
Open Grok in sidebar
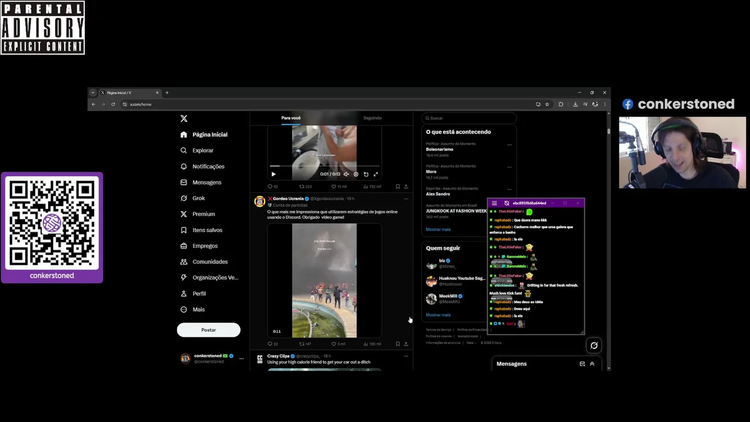[193, 198]
